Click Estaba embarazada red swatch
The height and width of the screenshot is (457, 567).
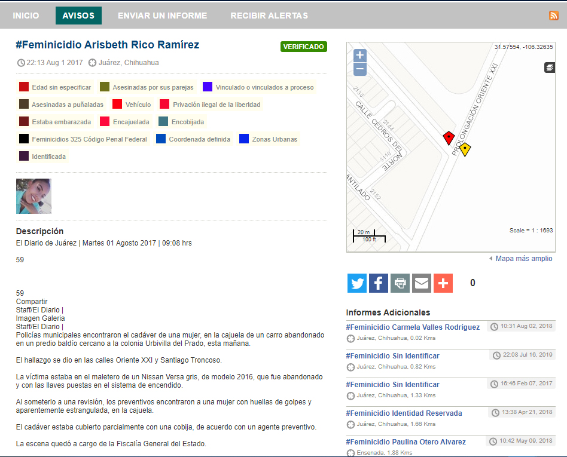tap(24, 121)
